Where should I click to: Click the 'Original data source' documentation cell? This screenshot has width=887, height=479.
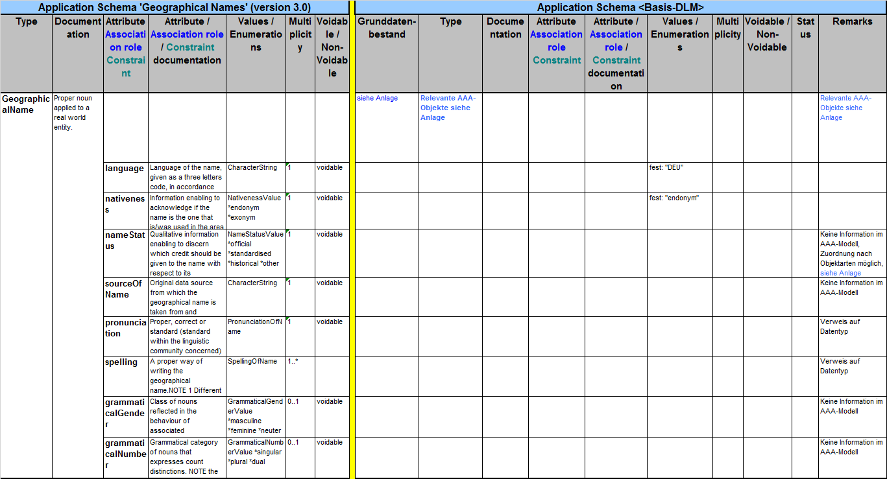187,297
